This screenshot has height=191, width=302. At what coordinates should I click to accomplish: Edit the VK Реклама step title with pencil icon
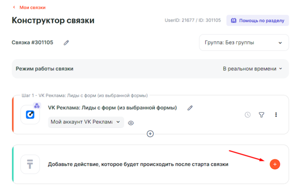(x=190, y=108)
